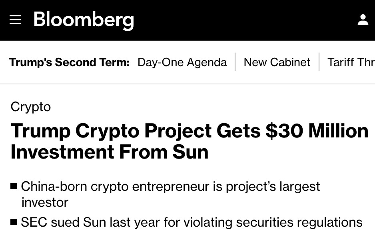Select the New Cabinet topic
Viewport: 375px width, 243px height.
(x=277, y=62)
